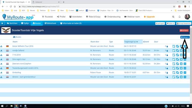The width and height of the screenshot is (192, 108).
Task: Open Routelab in the top menu
Action: pyautogui.click(x=47, y=17)
